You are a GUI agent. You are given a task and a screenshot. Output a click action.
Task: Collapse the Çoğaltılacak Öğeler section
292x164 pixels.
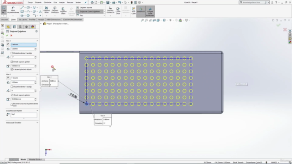(x=37, y=111)
